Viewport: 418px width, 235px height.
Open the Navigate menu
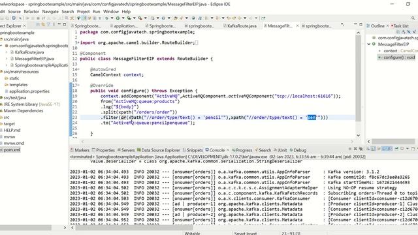click(50, 12)
